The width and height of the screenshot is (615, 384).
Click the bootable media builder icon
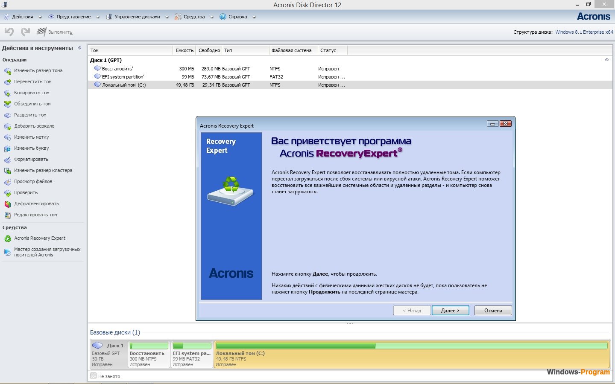pyautogui.click(x=8, y=252)
